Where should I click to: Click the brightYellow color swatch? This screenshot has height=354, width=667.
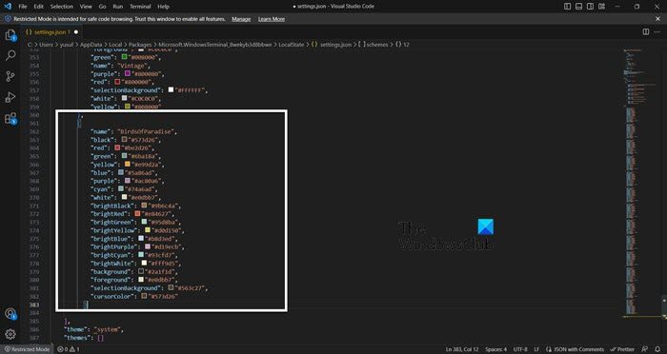pos(148,230)
